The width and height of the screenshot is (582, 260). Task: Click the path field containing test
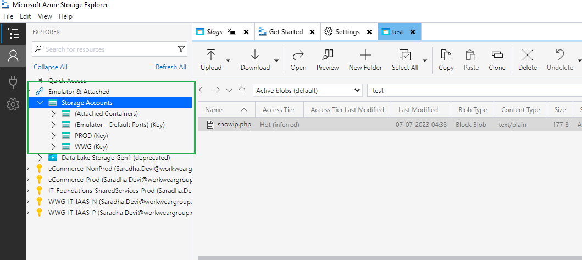tap(474, 90)
